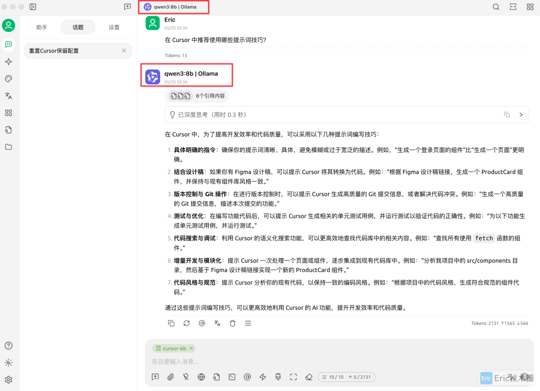Regenerate the assistant reply
The image size is (540, 391).
pos(186,323)
